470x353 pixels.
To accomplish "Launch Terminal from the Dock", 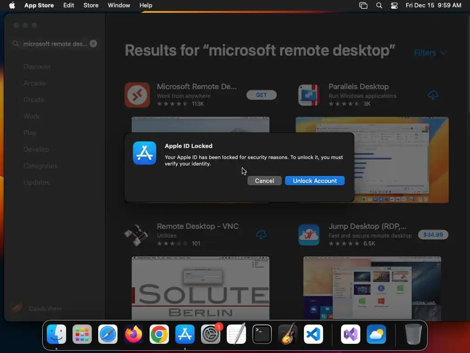I will click(262, 334).
